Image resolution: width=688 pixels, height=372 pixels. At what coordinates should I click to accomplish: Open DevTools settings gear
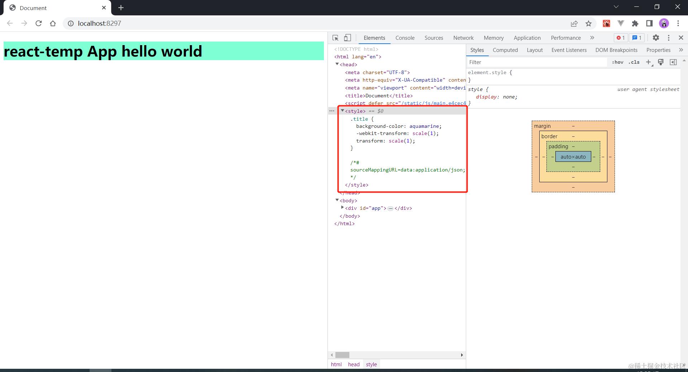pos(656,38)
